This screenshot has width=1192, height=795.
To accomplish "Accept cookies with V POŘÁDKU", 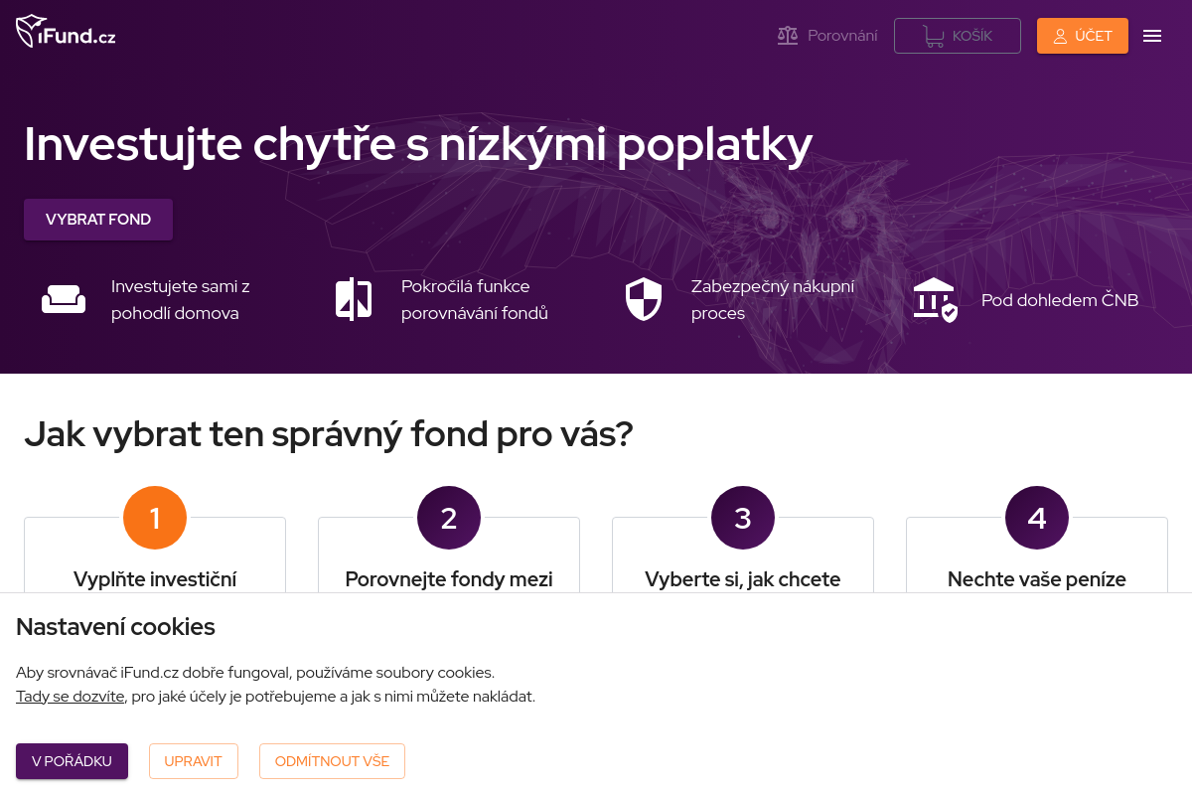I will click(72, 761).
